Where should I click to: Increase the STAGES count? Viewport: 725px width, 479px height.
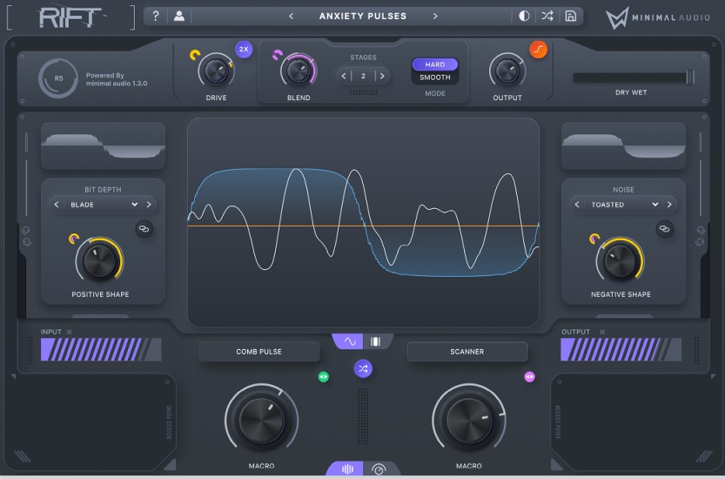pyautogui.click(x=382, y=76)
